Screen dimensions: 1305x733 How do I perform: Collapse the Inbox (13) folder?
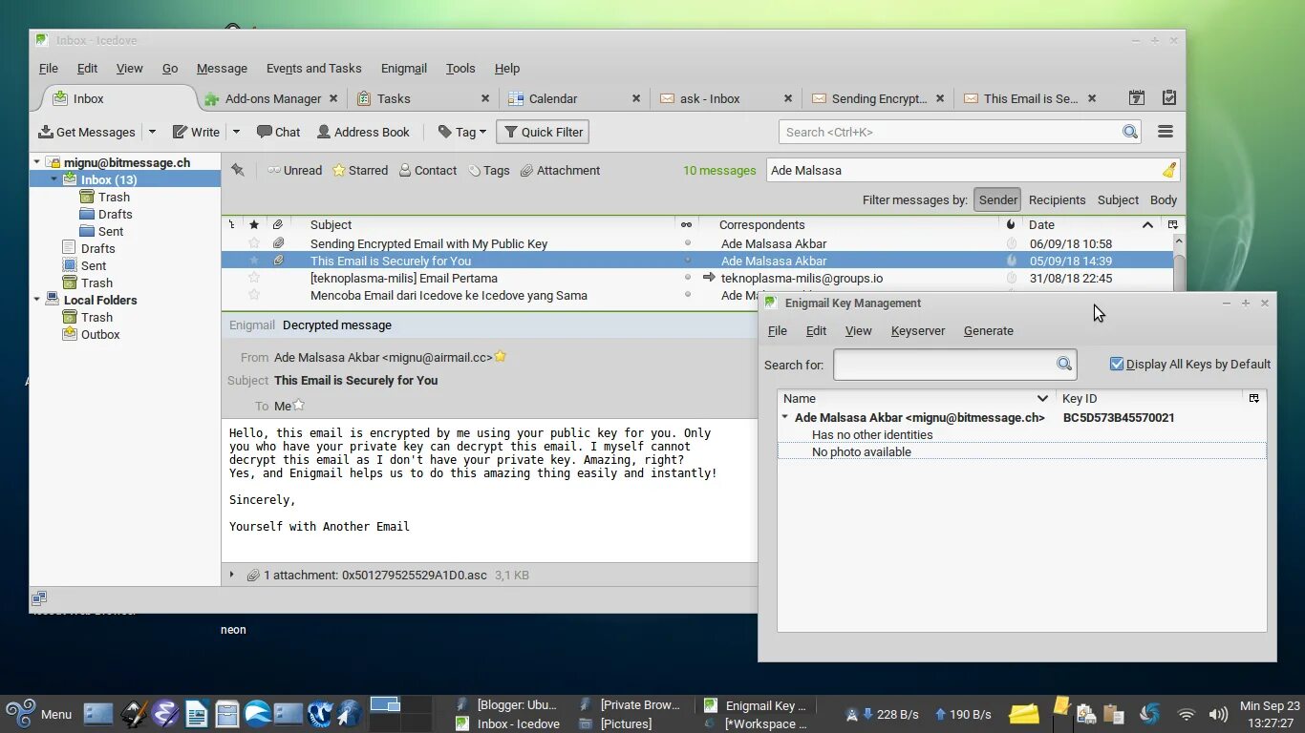point(54,179)
